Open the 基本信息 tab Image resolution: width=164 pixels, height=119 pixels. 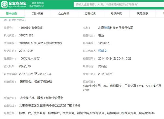(11, 13)
